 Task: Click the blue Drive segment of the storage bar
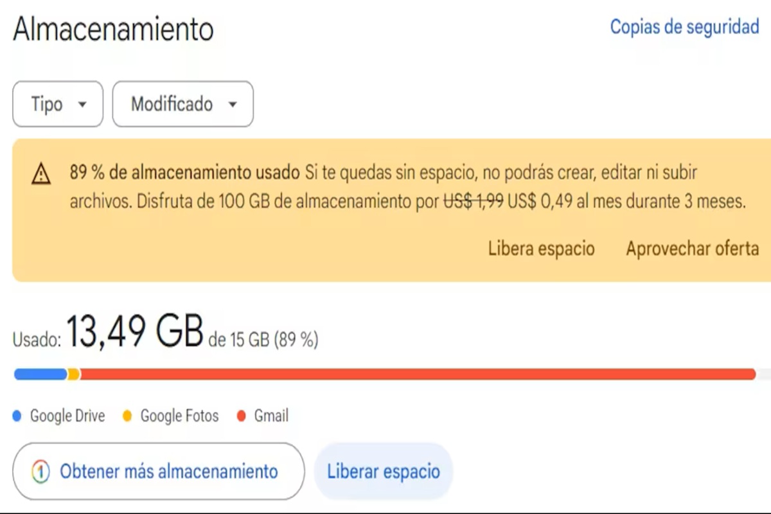40,374
